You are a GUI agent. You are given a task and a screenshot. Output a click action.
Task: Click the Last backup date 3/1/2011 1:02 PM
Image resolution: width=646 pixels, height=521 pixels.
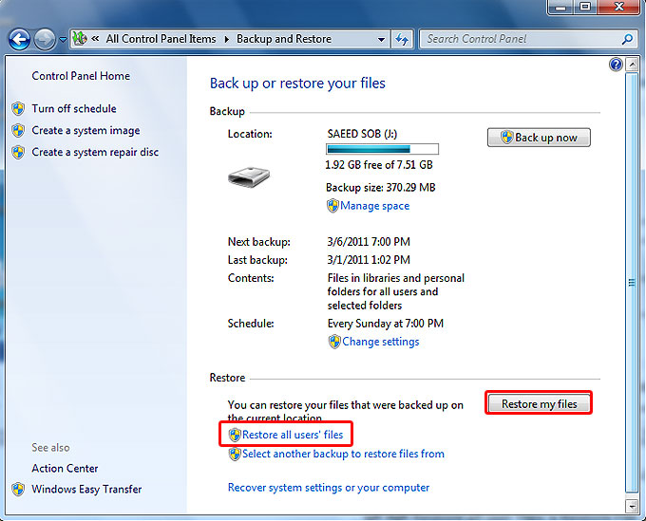pos(369,260)
